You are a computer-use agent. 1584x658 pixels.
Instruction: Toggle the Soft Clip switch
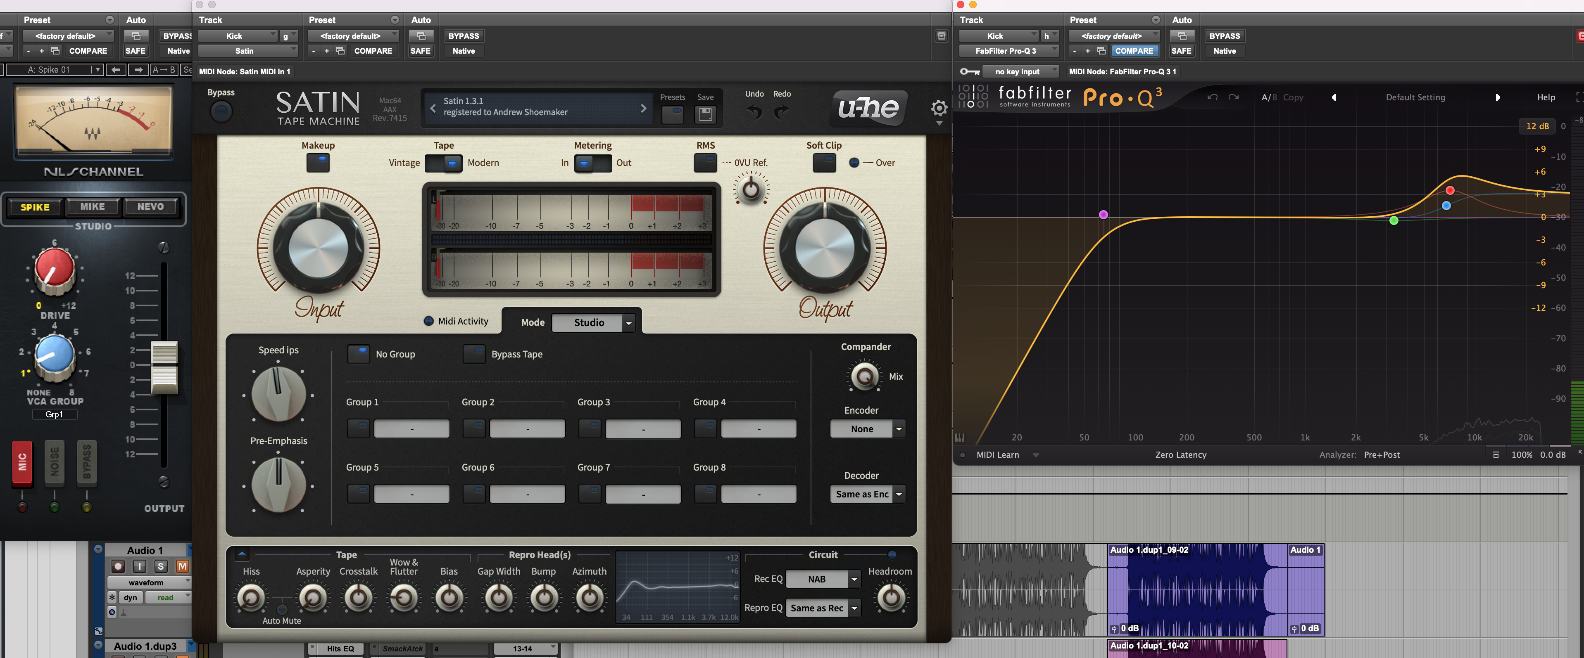(824, 163)
